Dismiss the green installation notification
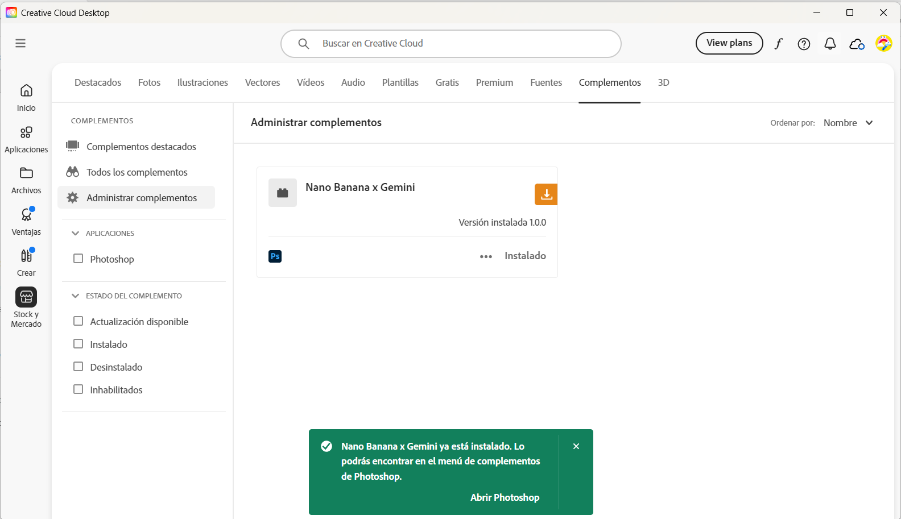Viewport: 901px width, 519px height. pos(576,446)
